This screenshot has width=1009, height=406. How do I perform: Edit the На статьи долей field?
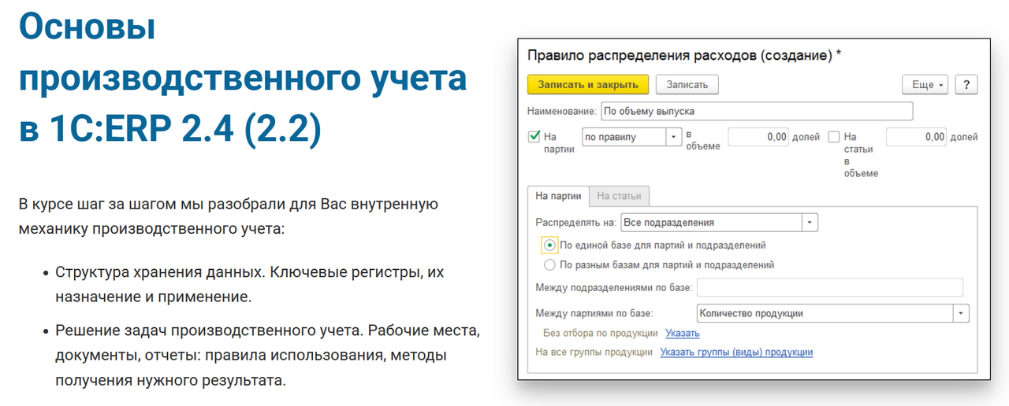tap(916, 137)
